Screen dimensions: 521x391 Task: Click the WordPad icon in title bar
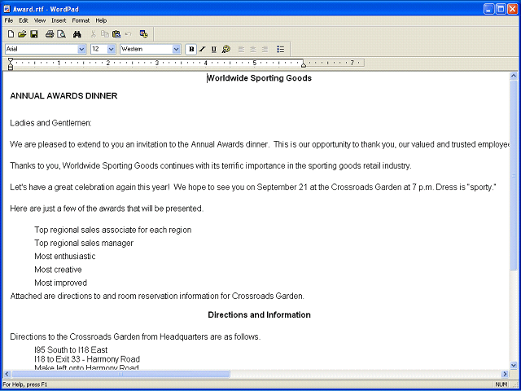(x=7, y=9)
